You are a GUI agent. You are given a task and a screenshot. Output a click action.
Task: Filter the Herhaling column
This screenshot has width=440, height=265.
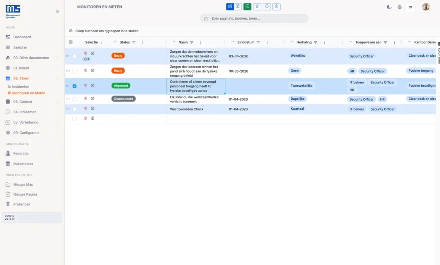(x=316, y=42)
